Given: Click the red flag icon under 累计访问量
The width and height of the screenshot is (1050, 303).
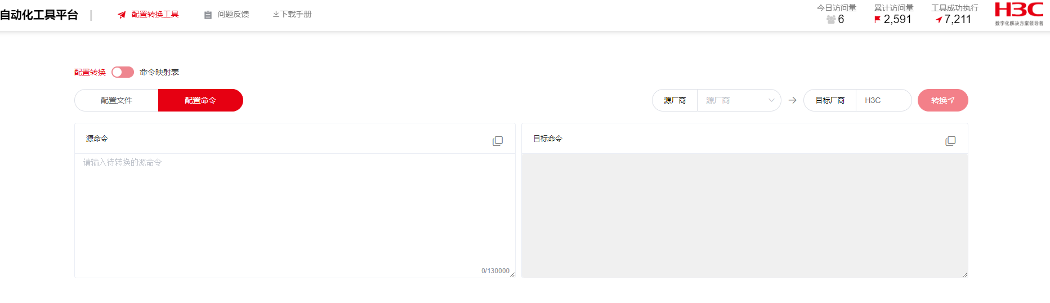Looking at the screenshot, I should (877, 20).
